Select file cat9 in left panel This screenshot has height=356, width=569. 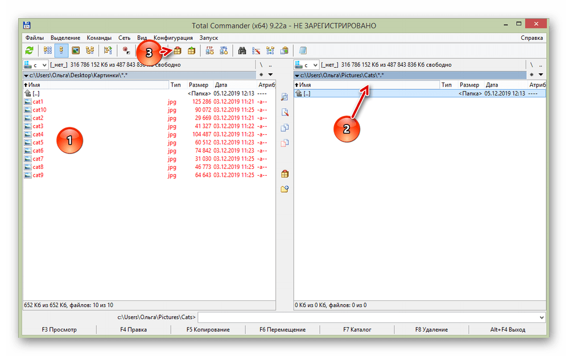pos(38,175)
